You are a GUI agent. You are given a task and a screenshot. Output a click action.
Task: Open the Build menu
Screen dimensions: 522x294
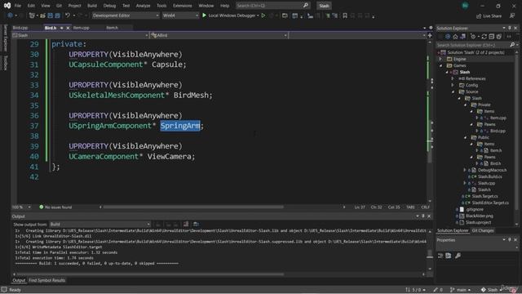[92, 6]
